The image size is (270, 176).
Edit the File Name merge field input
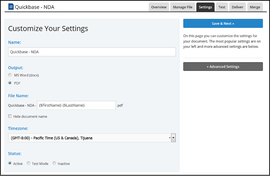pyautogui.click(x=76, y=105)
